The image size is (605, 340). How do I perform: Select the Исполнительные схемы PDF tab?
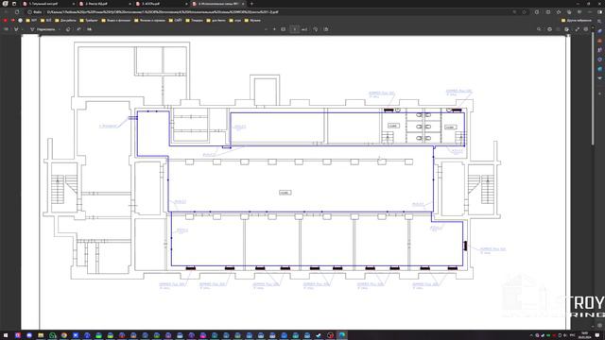tap(217, 4)
